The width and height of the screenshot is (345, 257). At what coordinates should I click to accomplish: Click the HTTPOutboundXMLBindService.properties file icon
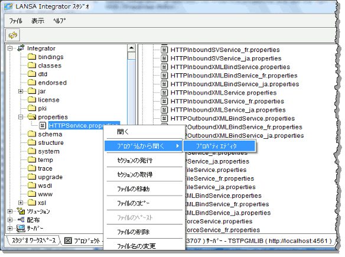(164, 118)
